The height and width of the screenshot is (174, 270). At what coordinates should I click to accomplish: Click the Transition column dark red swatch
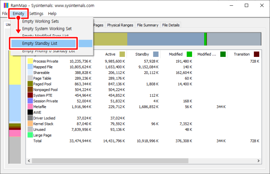(x=256, y=54)
